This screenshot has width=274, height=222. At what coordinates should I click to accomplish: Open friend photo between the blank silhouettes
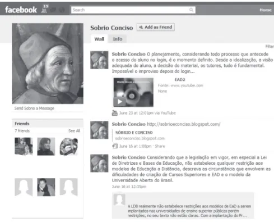coord(46,187)
